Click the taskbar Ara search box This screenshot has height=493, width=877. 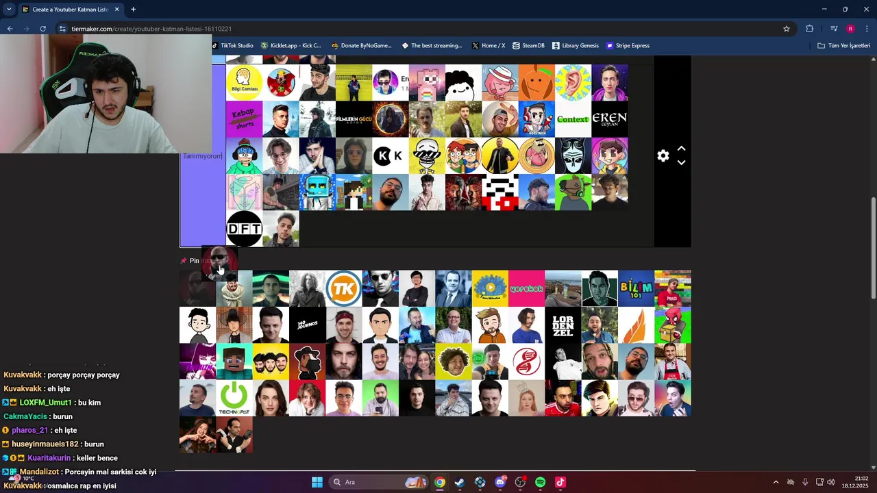pos(379,482)
